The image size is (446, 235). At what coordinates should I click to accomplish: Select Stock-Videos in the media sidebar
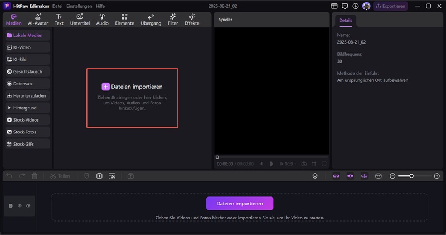coord(27,120)
